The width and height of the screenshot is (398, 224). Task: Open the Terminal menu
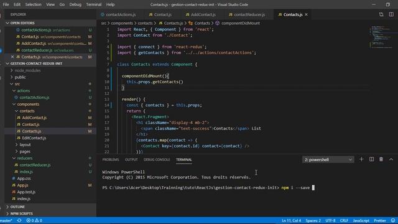pos(94,4)
